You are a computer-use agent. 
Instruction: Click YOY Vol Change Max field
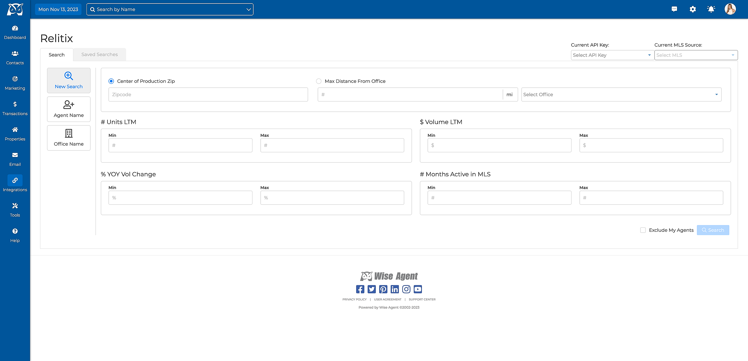(x=332, y=198)
